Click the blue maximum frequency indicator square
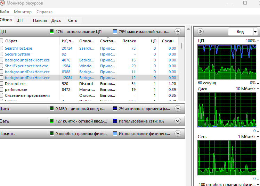 (x=115, y=32)
